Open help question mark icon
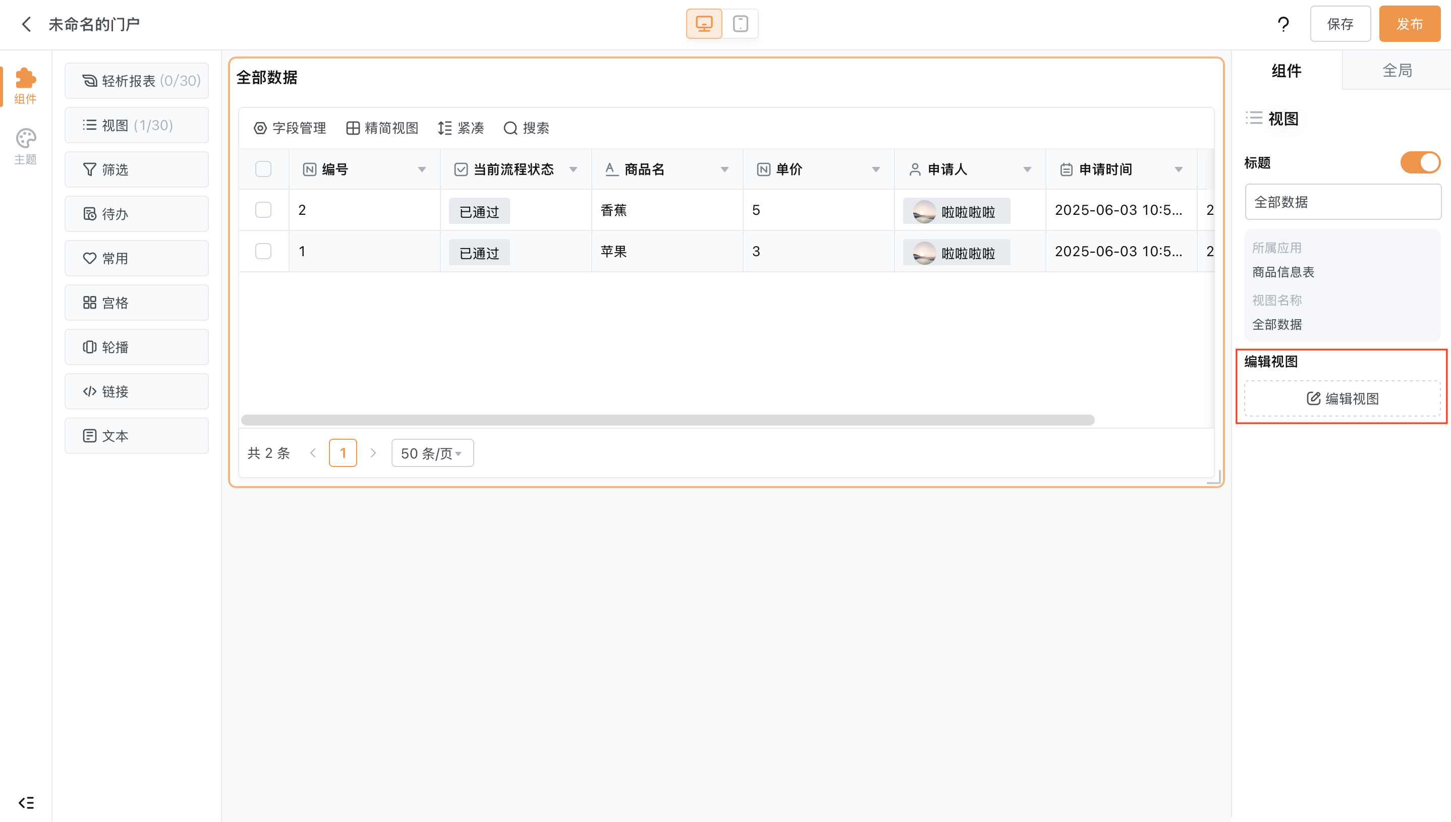1451x822 pixels. 1283,24
